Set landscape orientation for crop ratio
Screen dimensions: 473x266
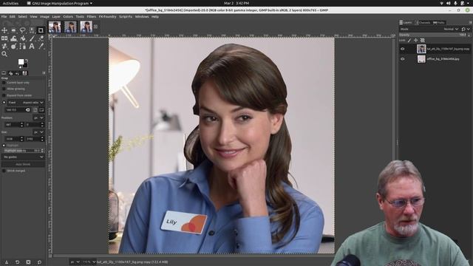coord(41,110)
